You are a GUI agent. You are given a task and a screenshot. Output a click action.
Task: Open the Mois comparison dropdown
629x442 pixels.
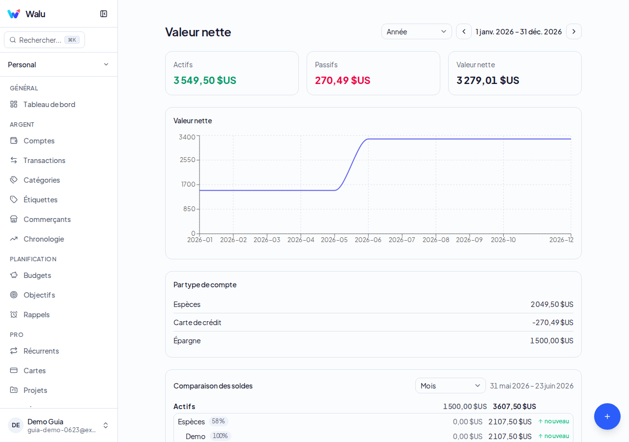[451, 386]
